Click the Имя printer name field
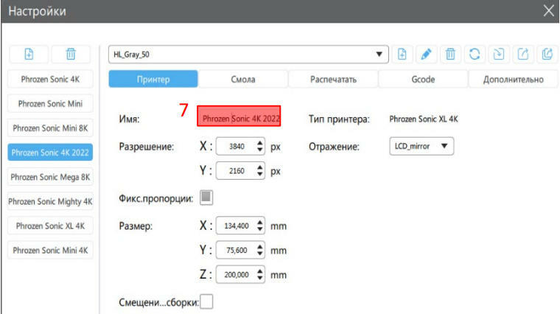Viewport: 560px width, 314px height. pyautogui.click(x=239, y=116)
